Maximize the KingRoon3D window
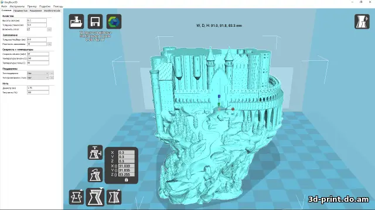 click(361, 2)
